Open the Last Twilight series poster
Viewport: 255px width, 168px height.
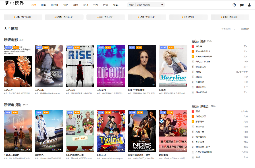pos(18,131)
